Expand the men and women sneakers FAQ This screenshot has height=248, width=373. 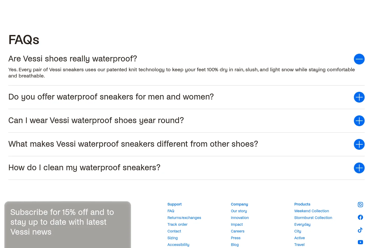coord(359,97)
